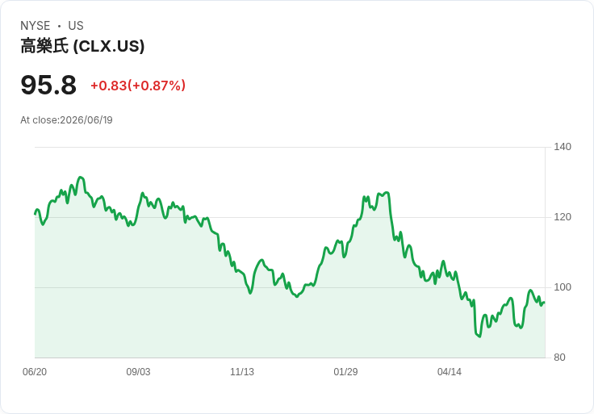Click the leftmost start of the price line

point(36,214)
